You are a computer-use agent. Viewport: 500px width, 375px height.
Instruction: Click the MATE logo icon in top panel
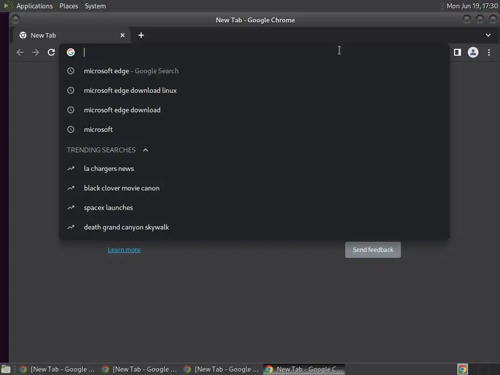(8, 6)
